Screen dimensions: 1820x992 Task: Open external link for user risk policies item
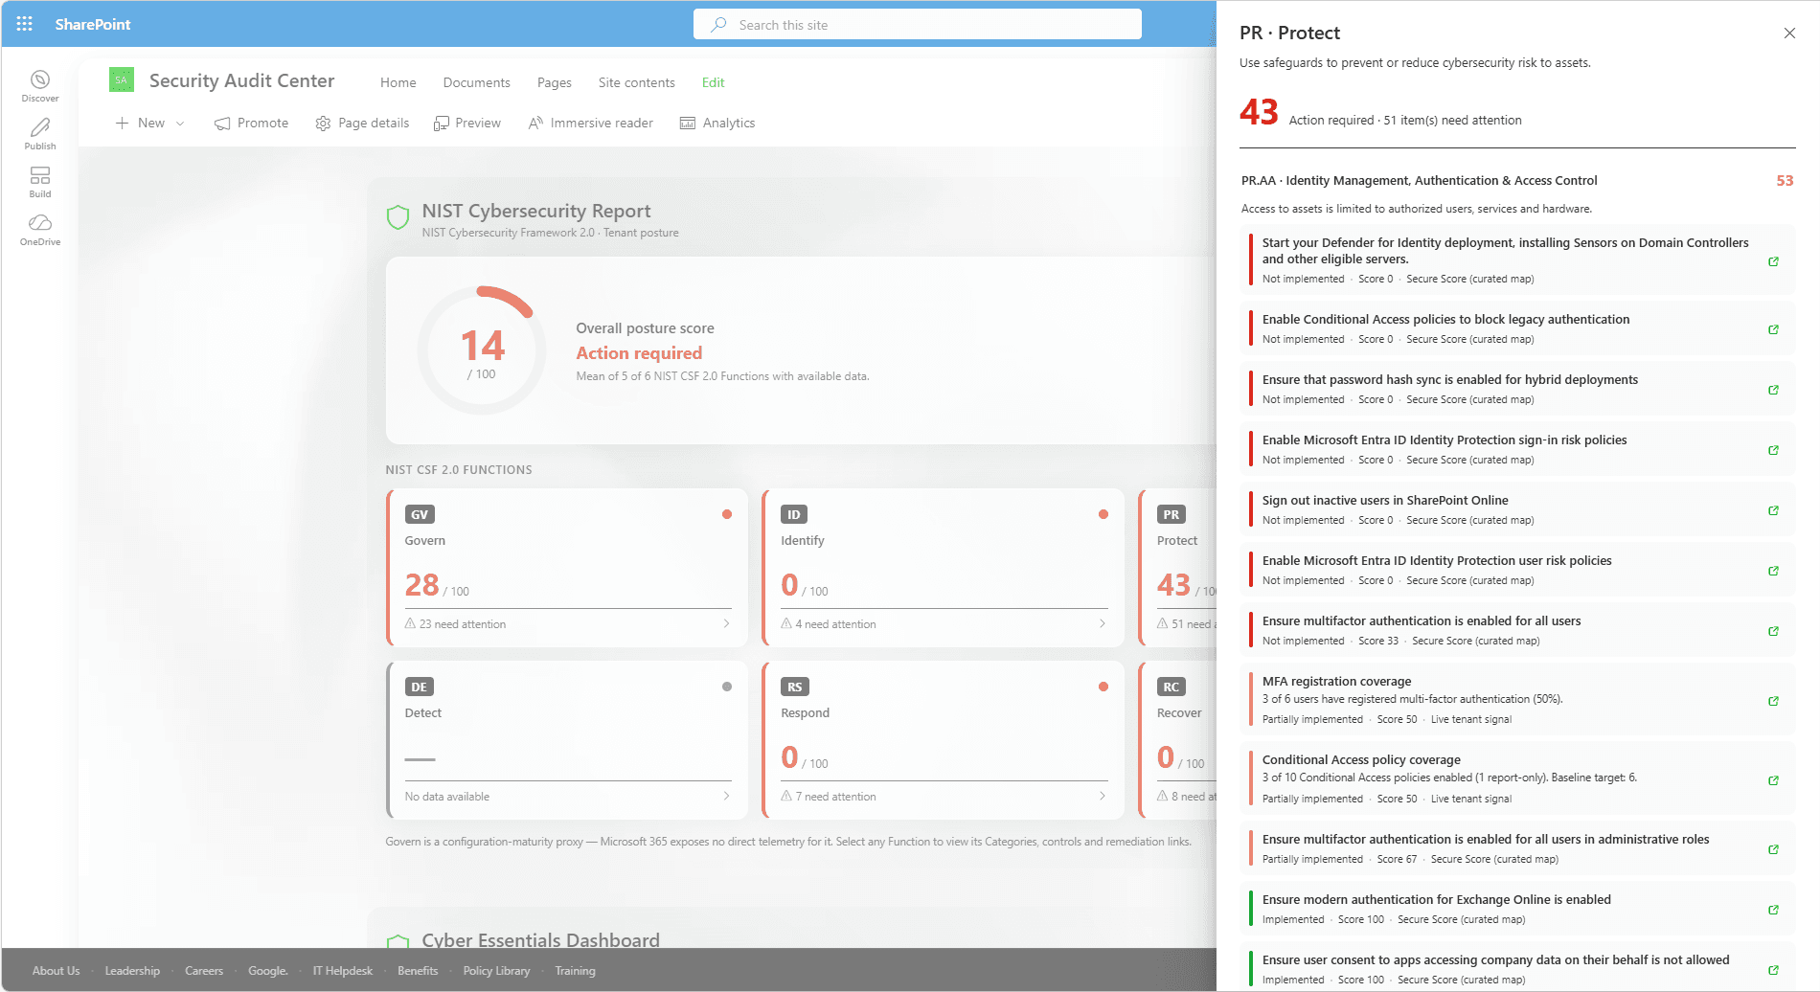(1774, 571)
